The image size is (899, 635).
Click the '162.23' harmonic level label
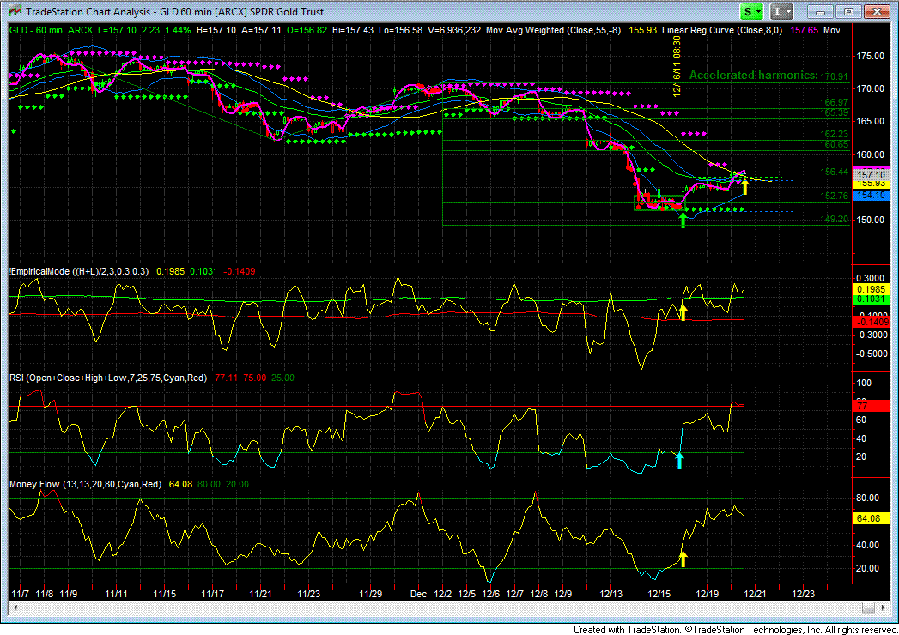[835, 134]
